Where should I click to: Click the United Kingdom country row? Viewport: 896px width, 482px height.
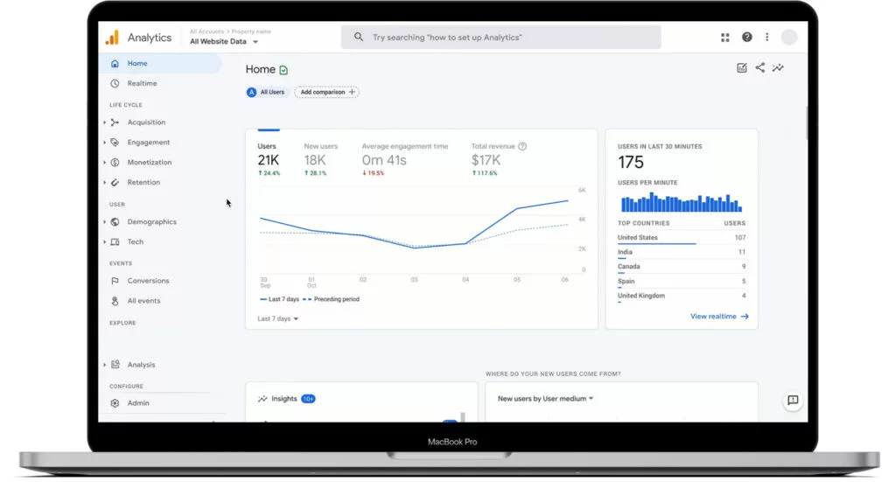coord(681,297)
